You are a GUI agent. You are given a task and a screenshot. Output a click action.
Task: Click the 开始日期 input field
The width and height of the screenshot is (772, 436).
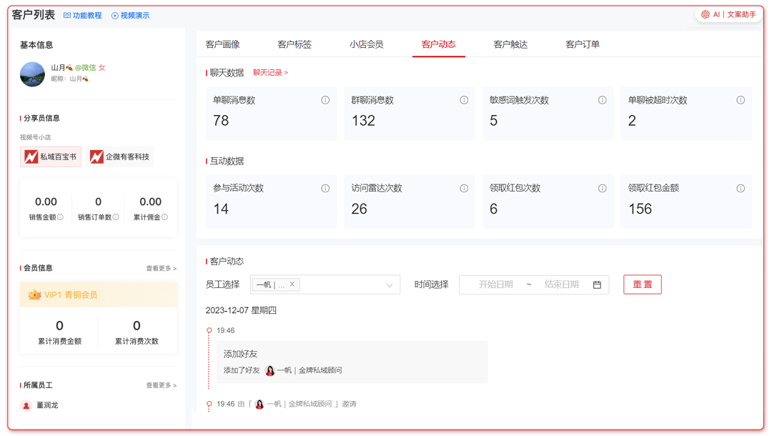496,284
